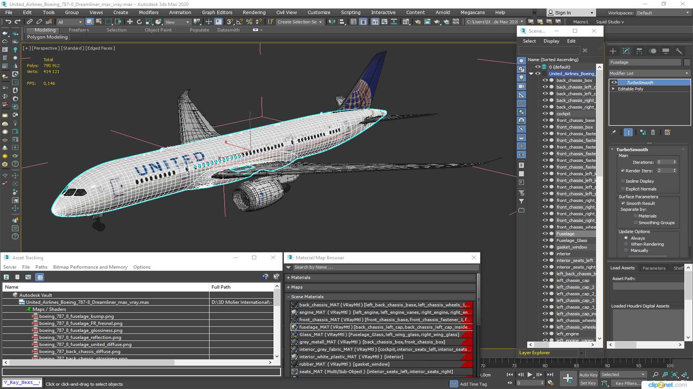The image size is (693, 389).
Task: Collapse TurboSmooth rollout arrow
Action: 612,149
